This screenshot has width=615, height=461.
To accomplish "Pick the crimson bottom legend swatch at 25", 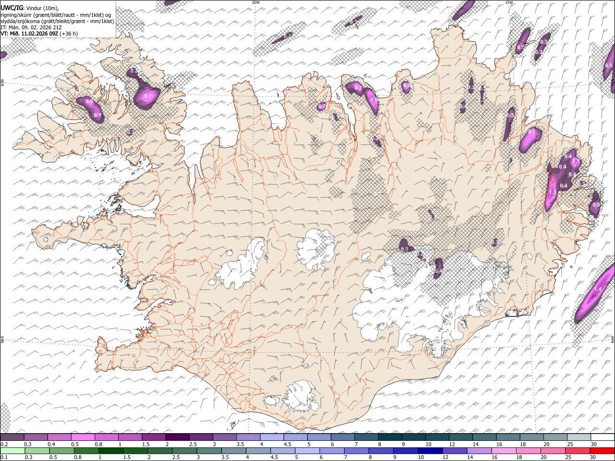I will (x=577, y=450).
